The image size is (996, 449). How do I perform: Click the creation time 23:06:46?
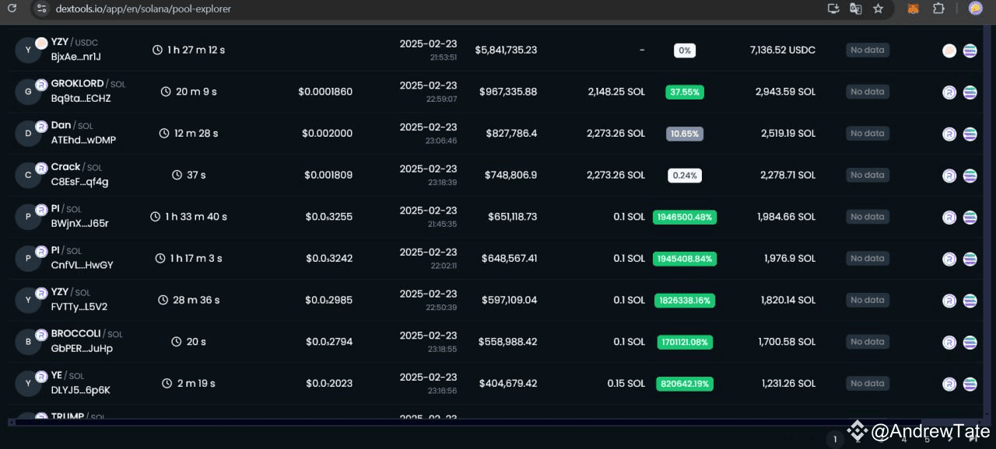click(x=443, y=141)
